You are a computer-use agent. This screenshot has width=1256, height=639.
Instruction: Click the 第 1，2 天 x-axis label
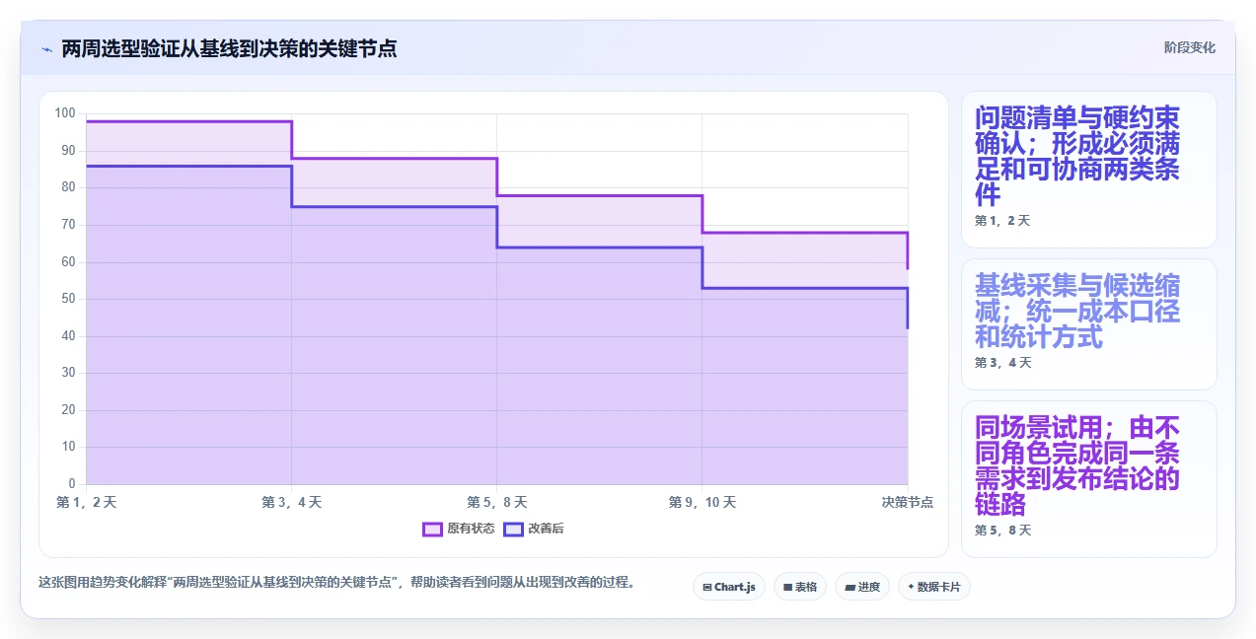tap(87, 503)
